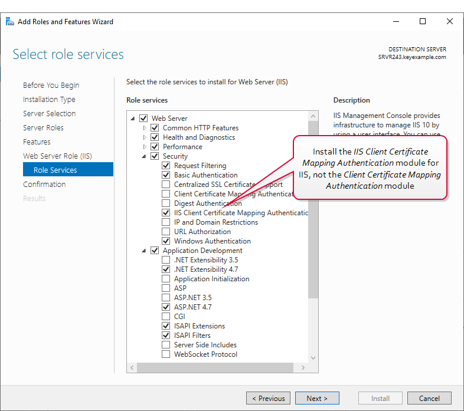Click the horizontal scrollbar right arrow
The image size is (464, 411).
tap(303, 367)
